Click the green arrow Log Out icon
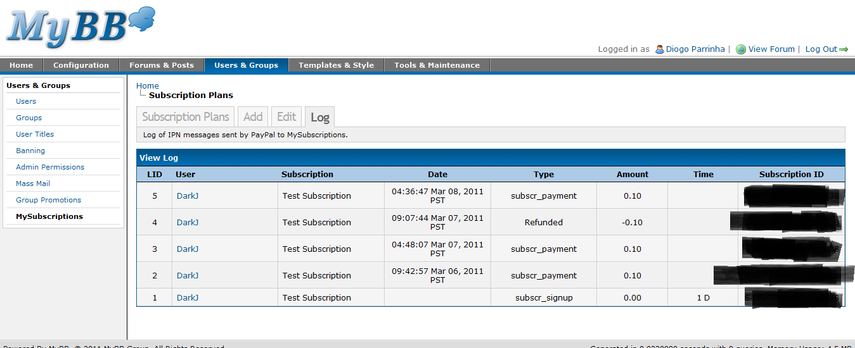The image size is (855, 348). 844,49
